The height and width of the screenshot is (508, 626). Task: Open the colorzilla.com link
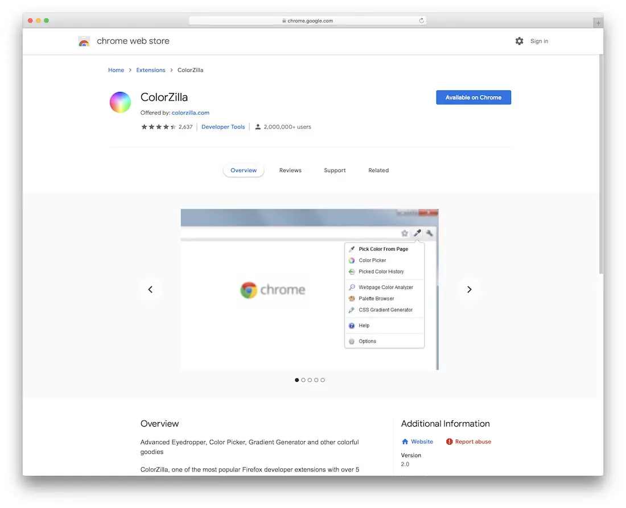coord(191,113)
